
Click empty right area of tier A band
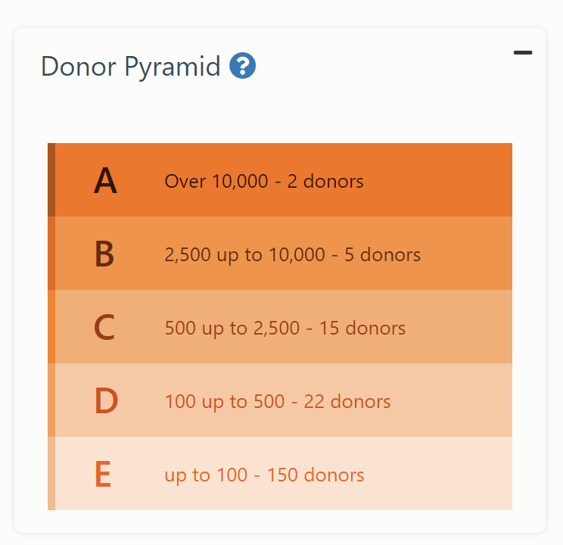point(438,179)
